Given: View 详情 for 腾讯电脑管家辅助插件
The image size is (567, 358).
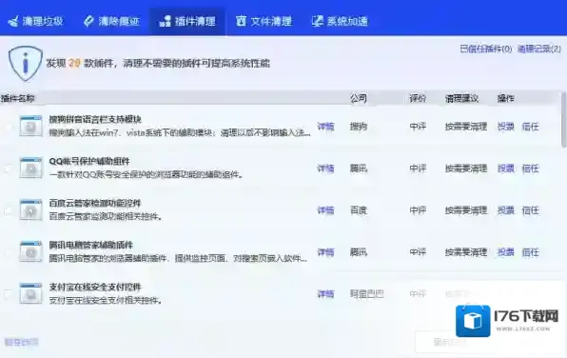Looking at the screenshot, I should (x=325, y=252).
